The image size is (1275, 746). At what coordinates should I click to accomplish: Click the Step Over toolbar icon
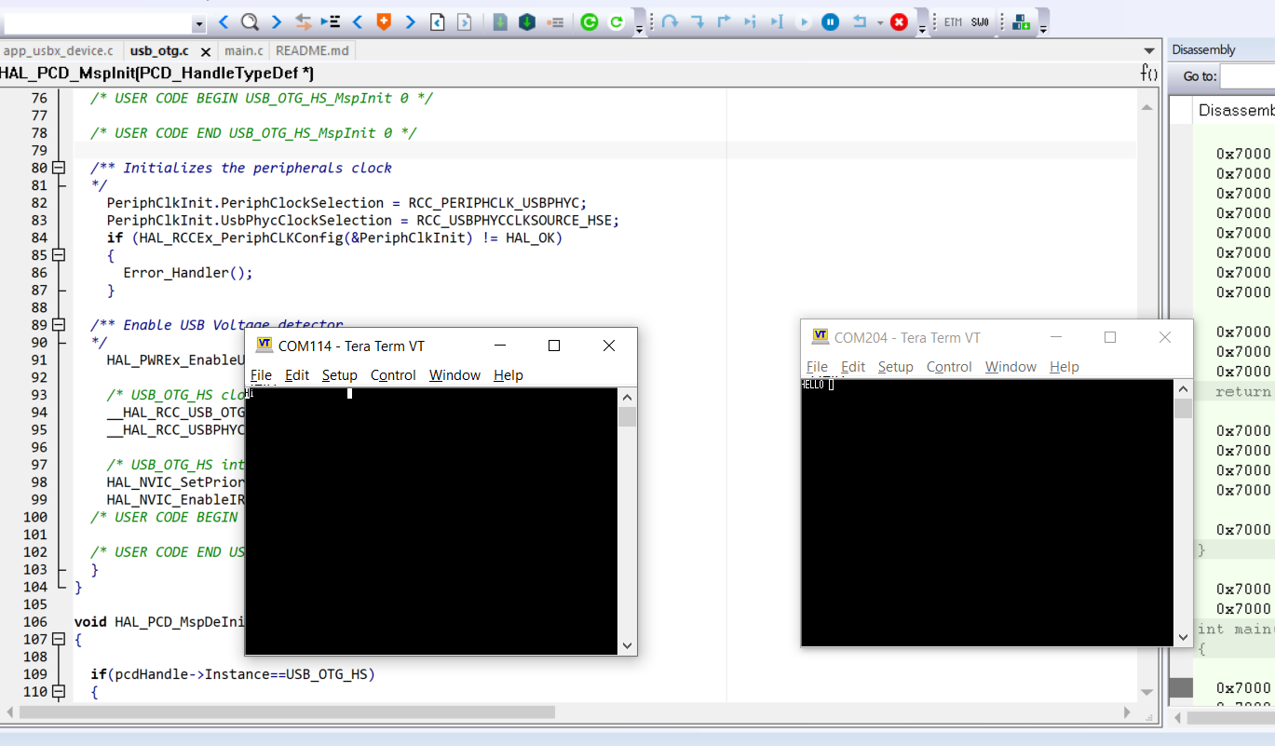coord(670,21)
